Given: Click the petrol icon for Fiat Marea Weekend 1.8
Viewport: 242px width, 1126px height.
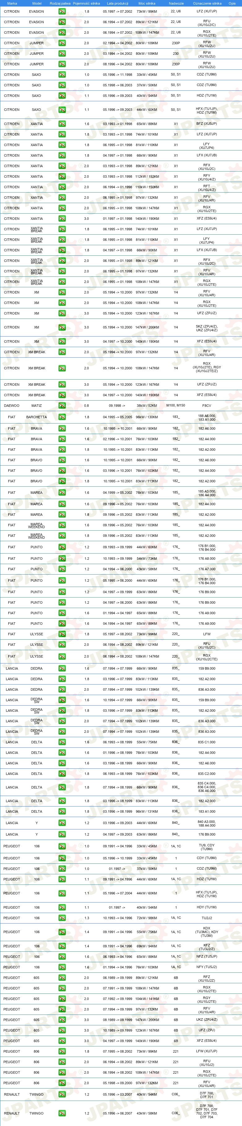Looking at the screenshot, I should pyautogui.click(x=62, y=536).
